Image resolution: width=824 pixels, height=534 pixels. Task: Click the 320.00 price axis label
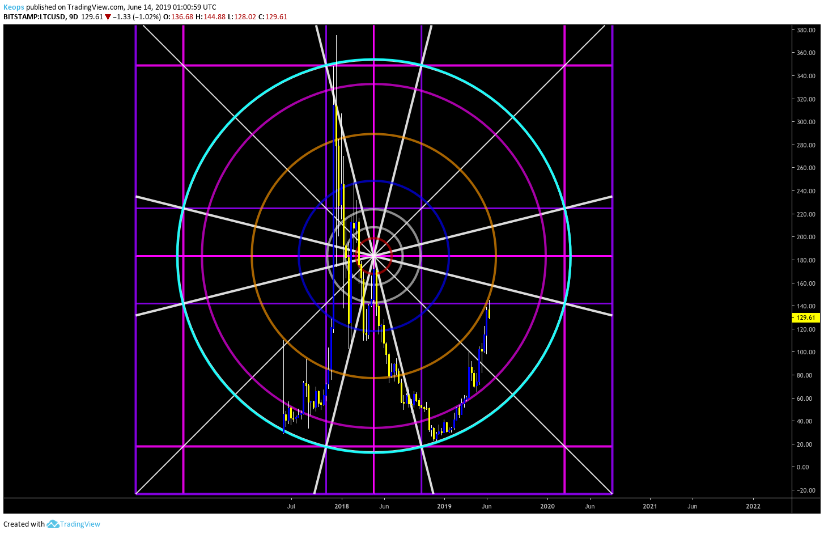coord(806,99)
